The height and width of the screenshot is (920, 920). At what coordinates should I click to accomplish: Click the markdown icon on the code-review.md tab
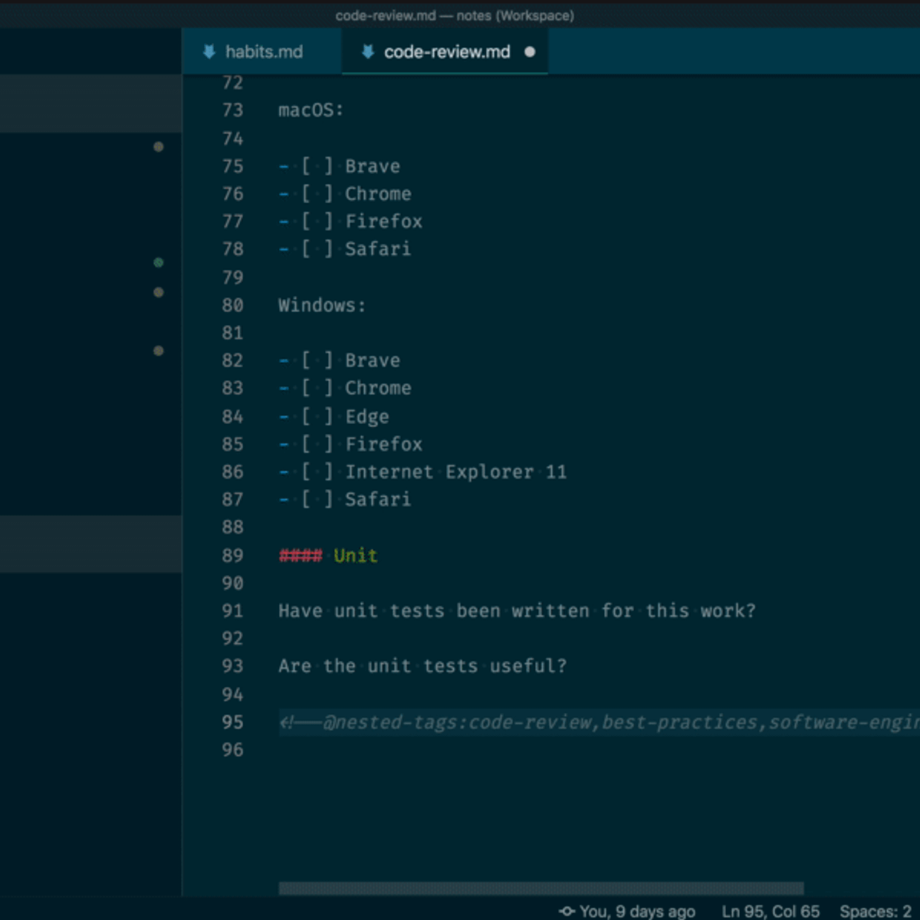(x=367, y=51)
